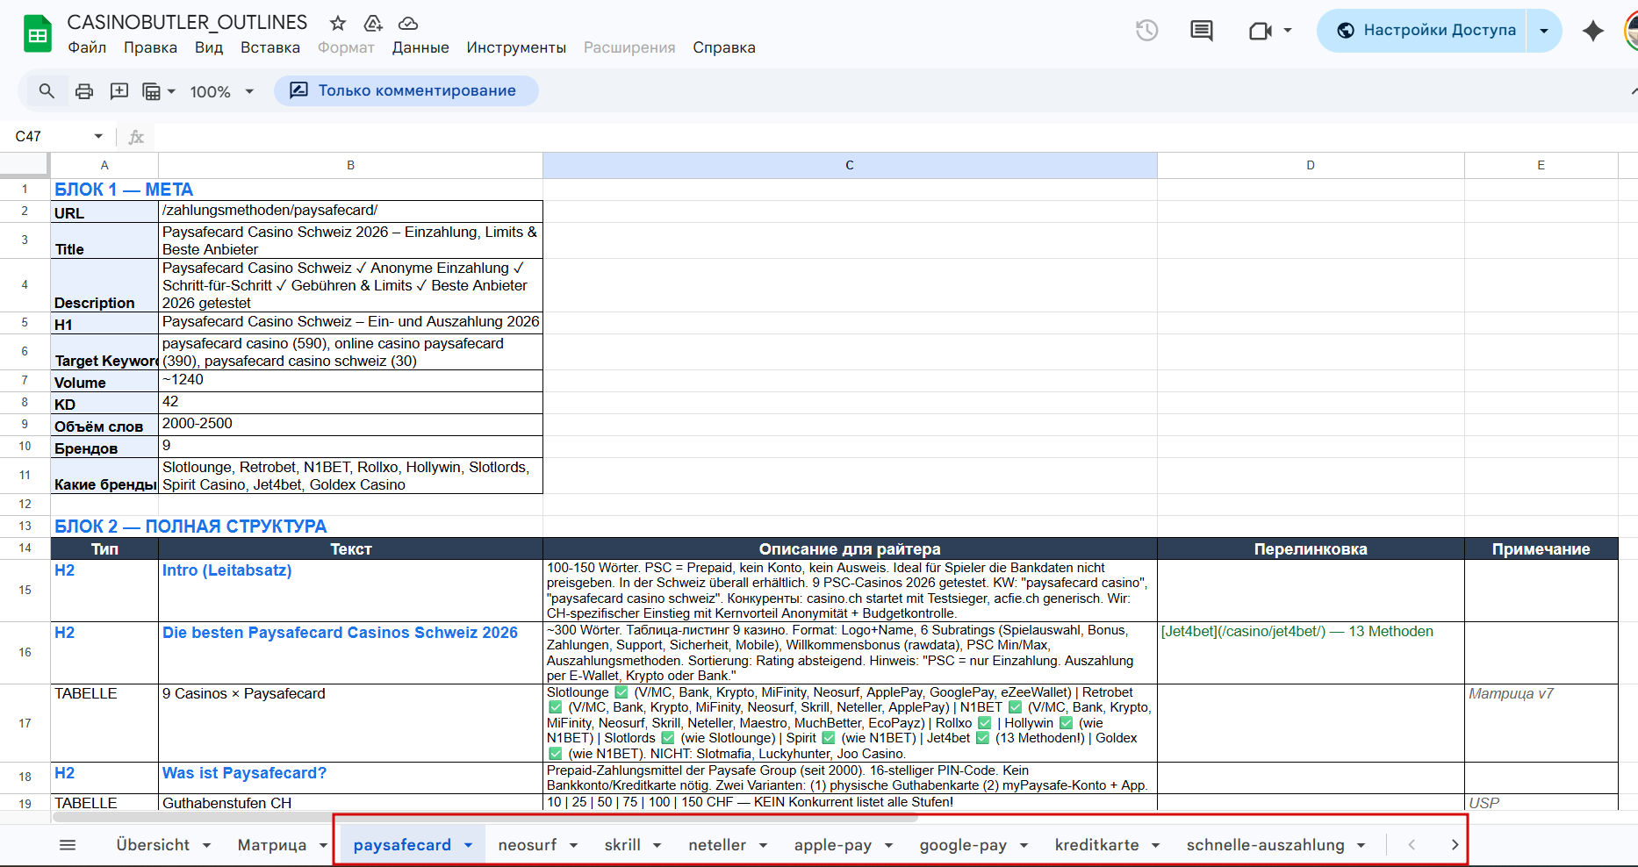Image resolution: width=1638 pixels, height=867 pixels.
Task: Open the Gemini sparkle assistant
Action: pos(1592,31)
